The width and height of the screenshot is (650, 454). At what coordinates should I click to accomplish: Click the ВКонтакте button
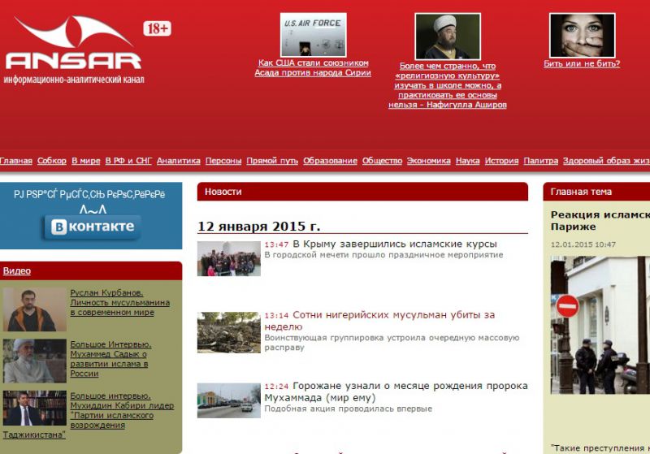point(93,227)
